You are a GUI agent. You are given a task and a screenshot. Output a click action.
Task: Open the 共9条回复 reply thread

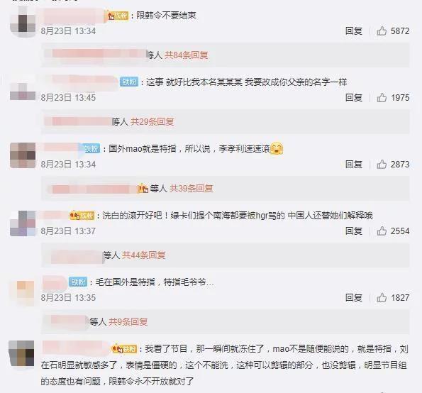(128, 321)
